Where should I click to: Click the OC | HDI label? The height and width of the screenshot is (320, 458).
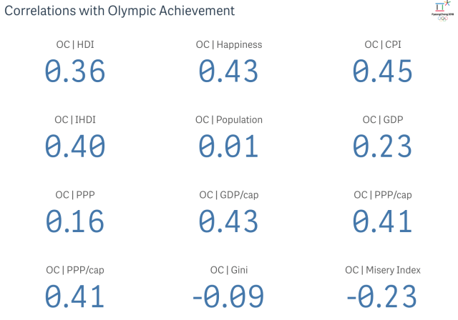click(x=75, y=44)
